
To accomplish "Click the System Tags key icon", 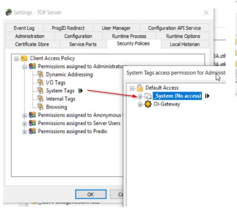I will point(40,91).
